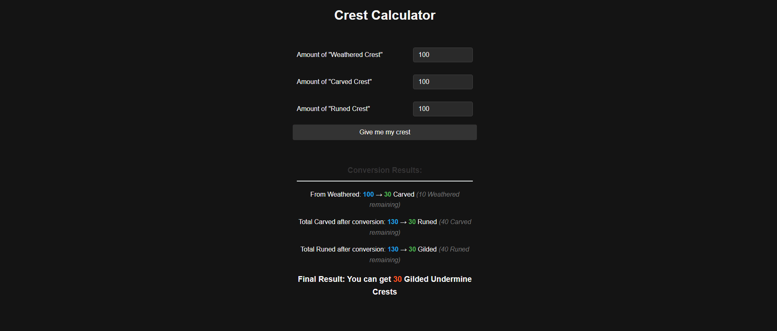Click the green "30" before Carved
Image resolution: width=777 pixels, height=331 pixels.
(x=388, y=195)
